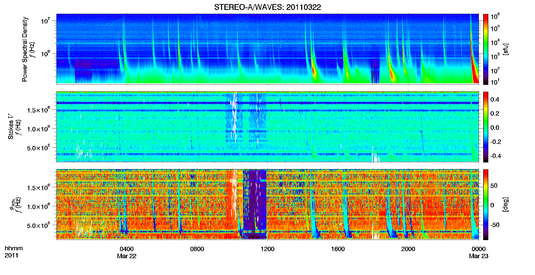
Task: Click the 0.4 tick on the Stokes V colorbar
Action: 495,100
